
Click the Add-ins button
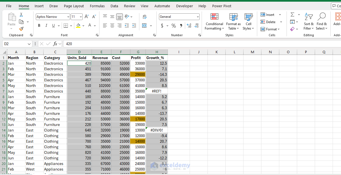pyautogui.click(x=337, y=20)
